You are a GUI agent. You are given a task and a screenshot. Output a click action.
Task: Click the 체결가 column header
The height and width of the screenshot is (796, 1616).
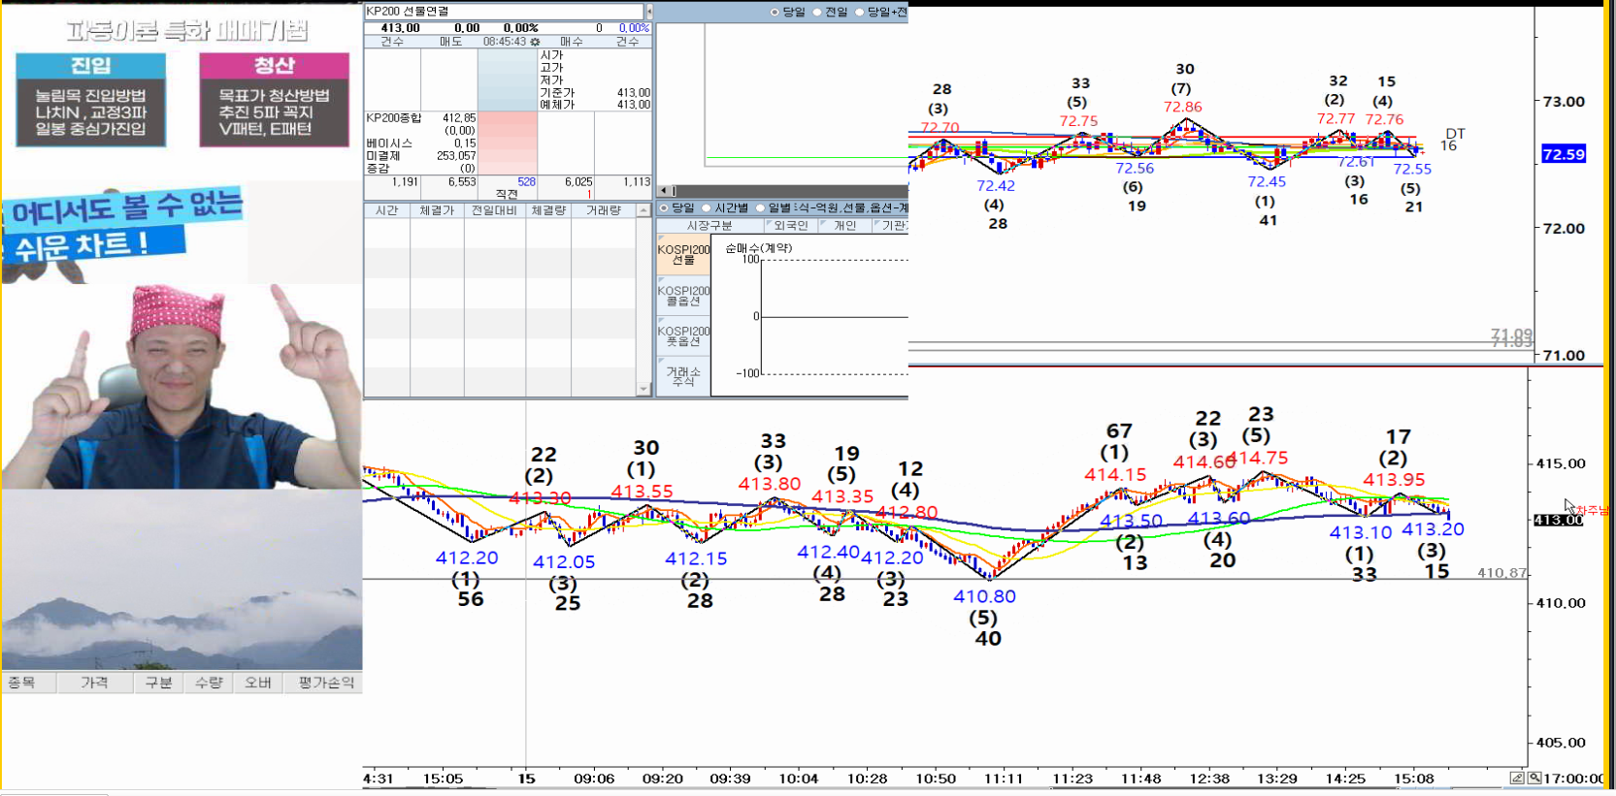point(437,210)
